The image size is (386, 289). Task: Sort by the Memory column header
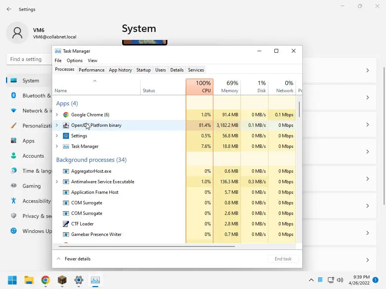coord(227,87)
